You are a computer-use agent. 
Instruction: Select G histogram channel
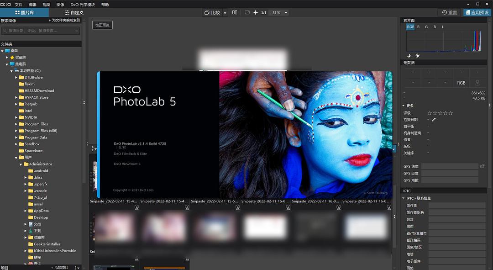426,27
